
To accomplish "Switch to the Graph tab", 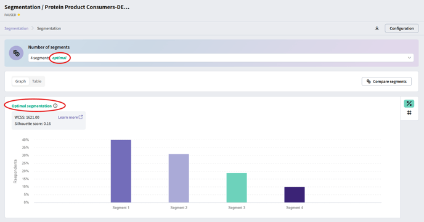I will [20, 81].
